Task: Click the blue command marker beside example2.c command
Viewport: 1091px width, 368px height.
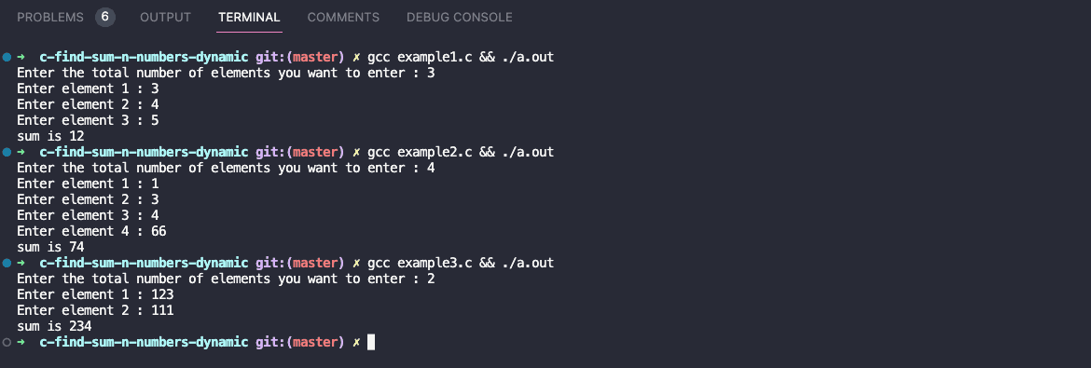Action: (x=7, y=152)
